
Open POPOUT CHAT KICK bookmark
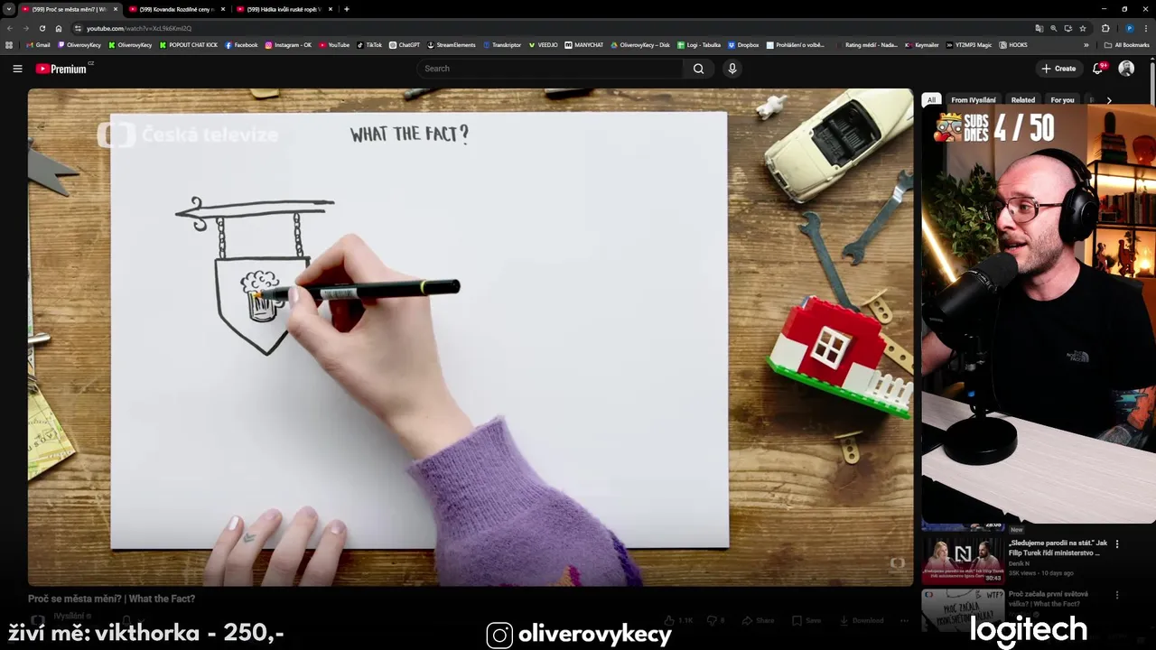click(x=189, y=44)
